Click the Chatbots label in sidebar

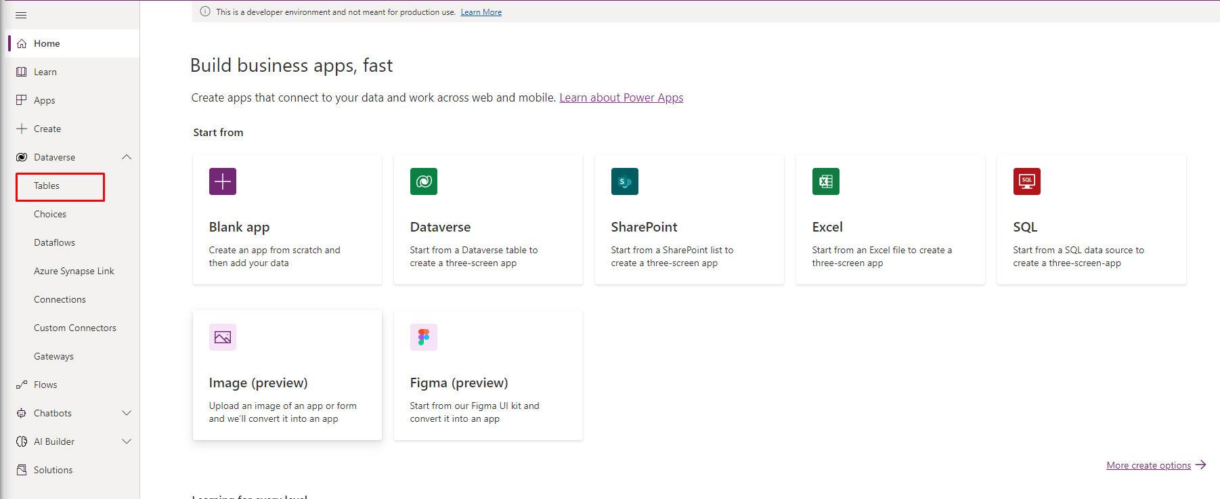(x=53, y=413)
